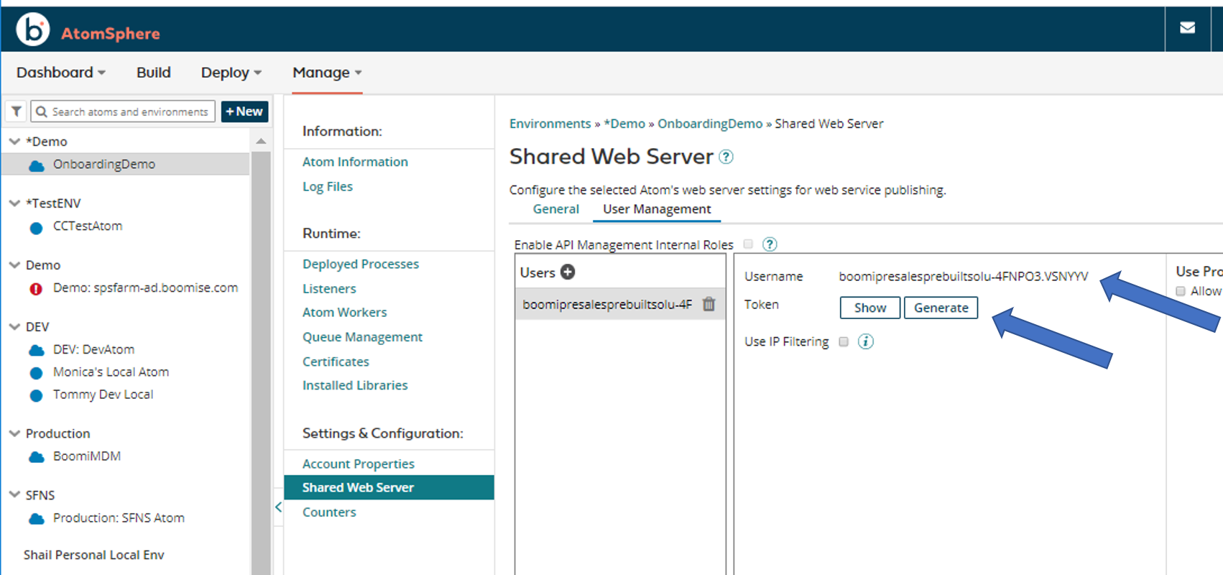Switch to the General tab

[556, 209]
